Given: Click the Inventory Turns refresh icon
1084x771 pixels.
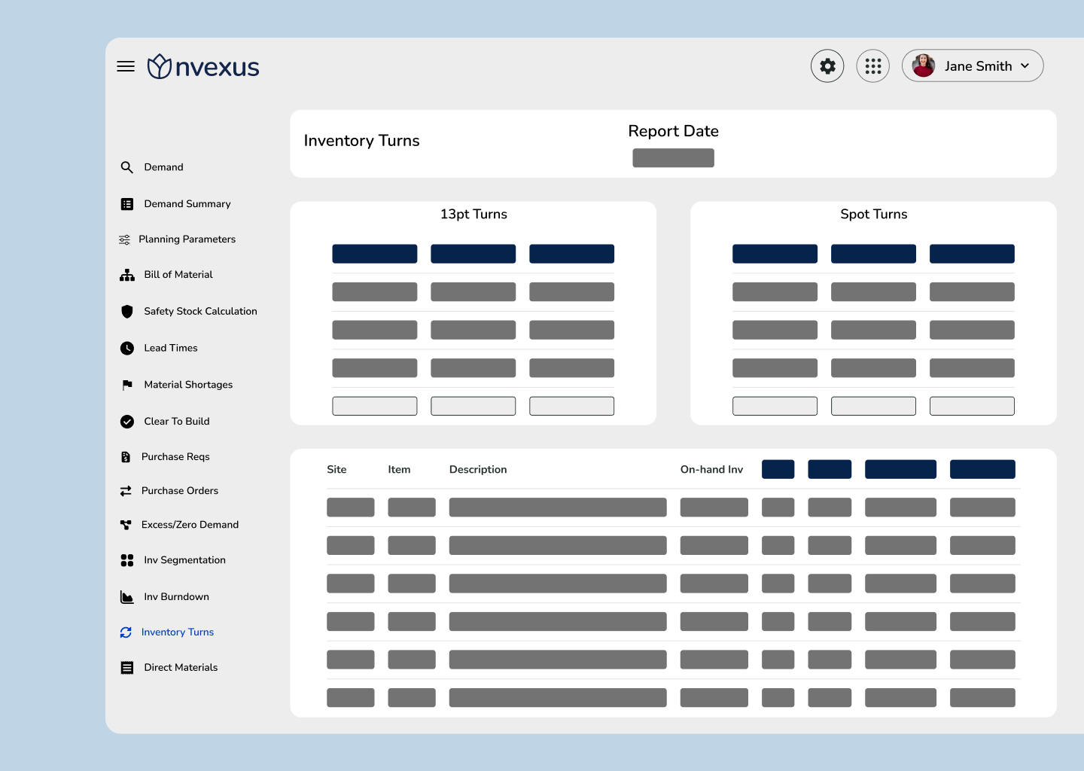Looking at the screenshot, I should 126,632.
